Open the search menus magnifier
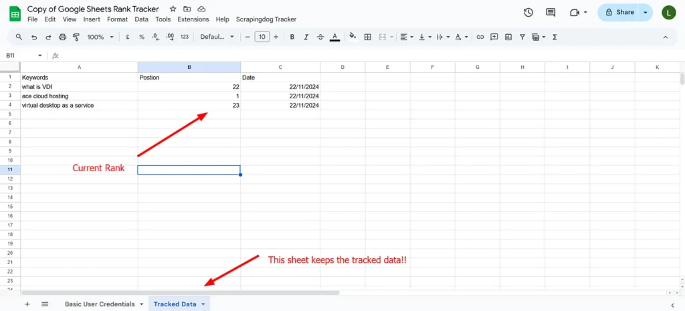 19,37
